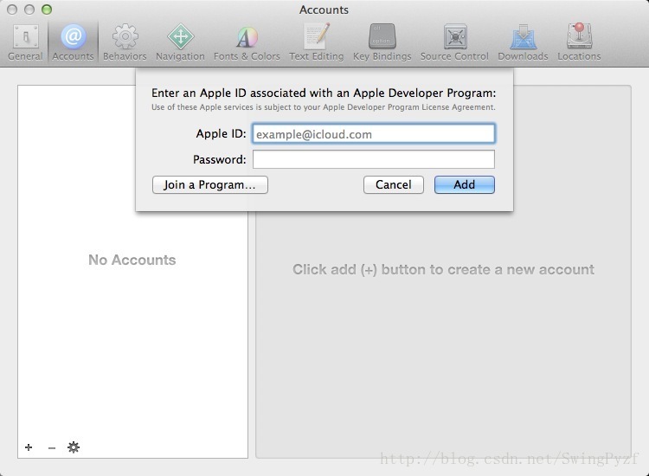The image size is (649, 476).
Task: Click the 'Click add (+) button' hint text
Action: 443,269
